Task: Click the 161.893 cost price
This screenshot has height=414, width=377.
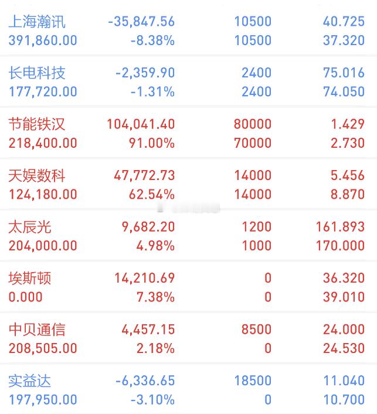Action: 340,227
